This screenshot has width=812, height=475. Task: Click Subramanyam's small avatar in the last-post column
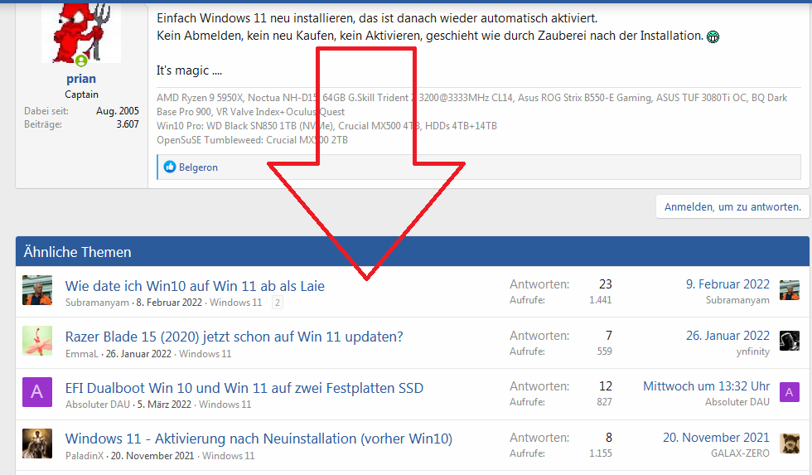tap(789, 290)
